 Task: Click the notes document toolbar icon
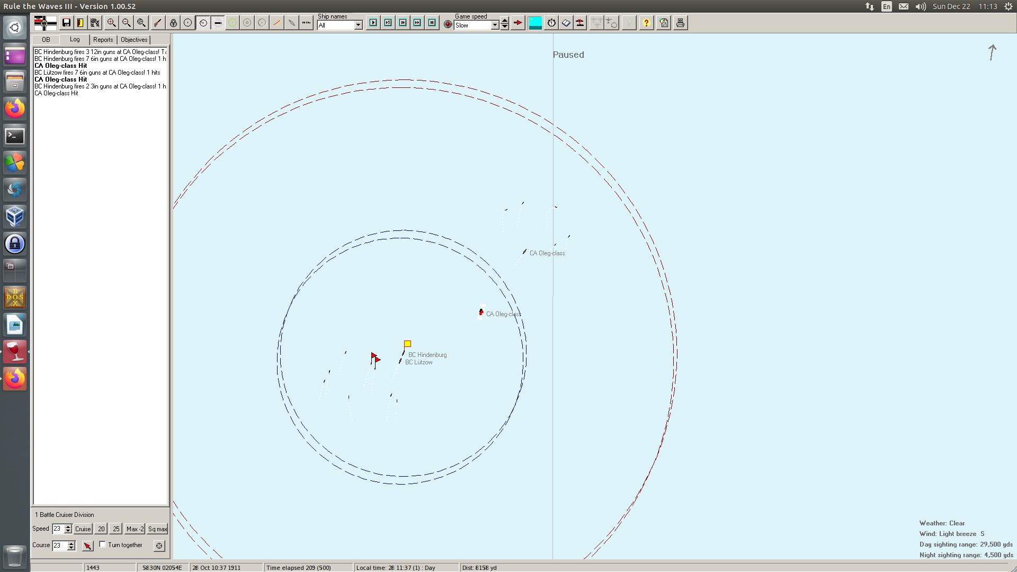(x=664, y=23)
